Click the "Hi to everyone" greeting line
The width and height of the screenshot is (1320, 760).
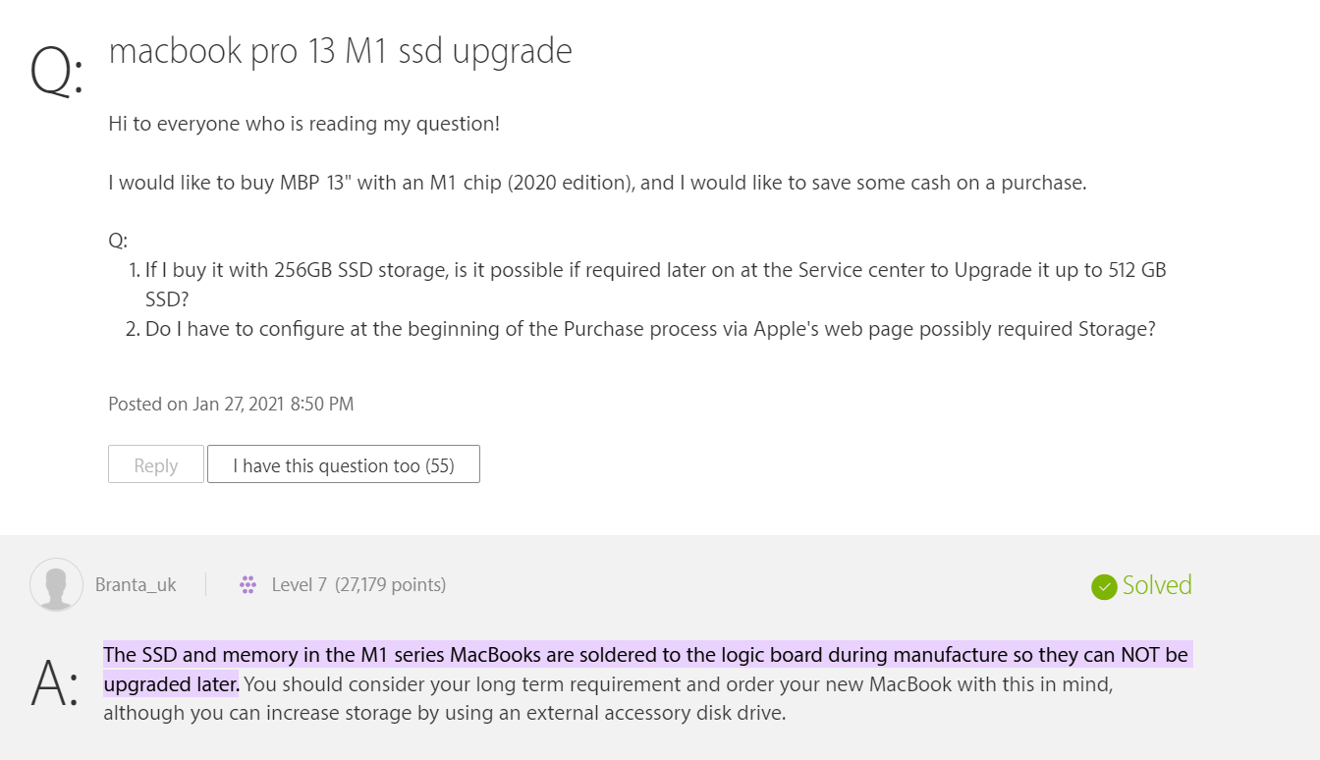(303, 124)
